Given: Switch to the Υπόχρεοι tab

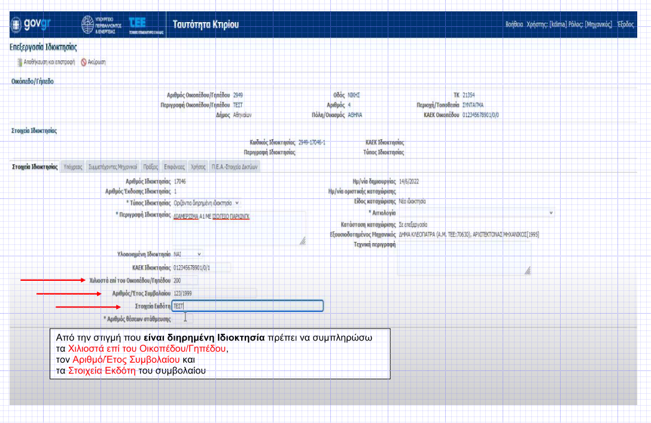Looking at the screenshot, I should 72,167.
